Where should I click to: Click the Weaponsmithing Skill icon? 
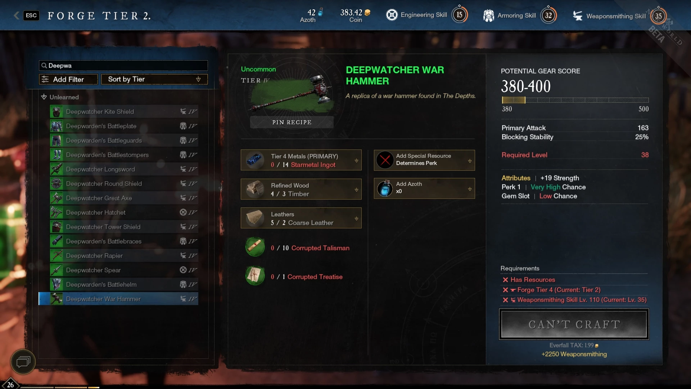tap(578, 16)
